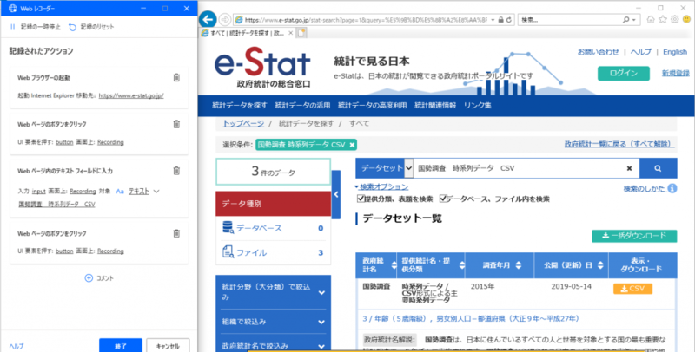695x352 pixels.
Task: Open the favorites star icon
Action: (663, 19)
